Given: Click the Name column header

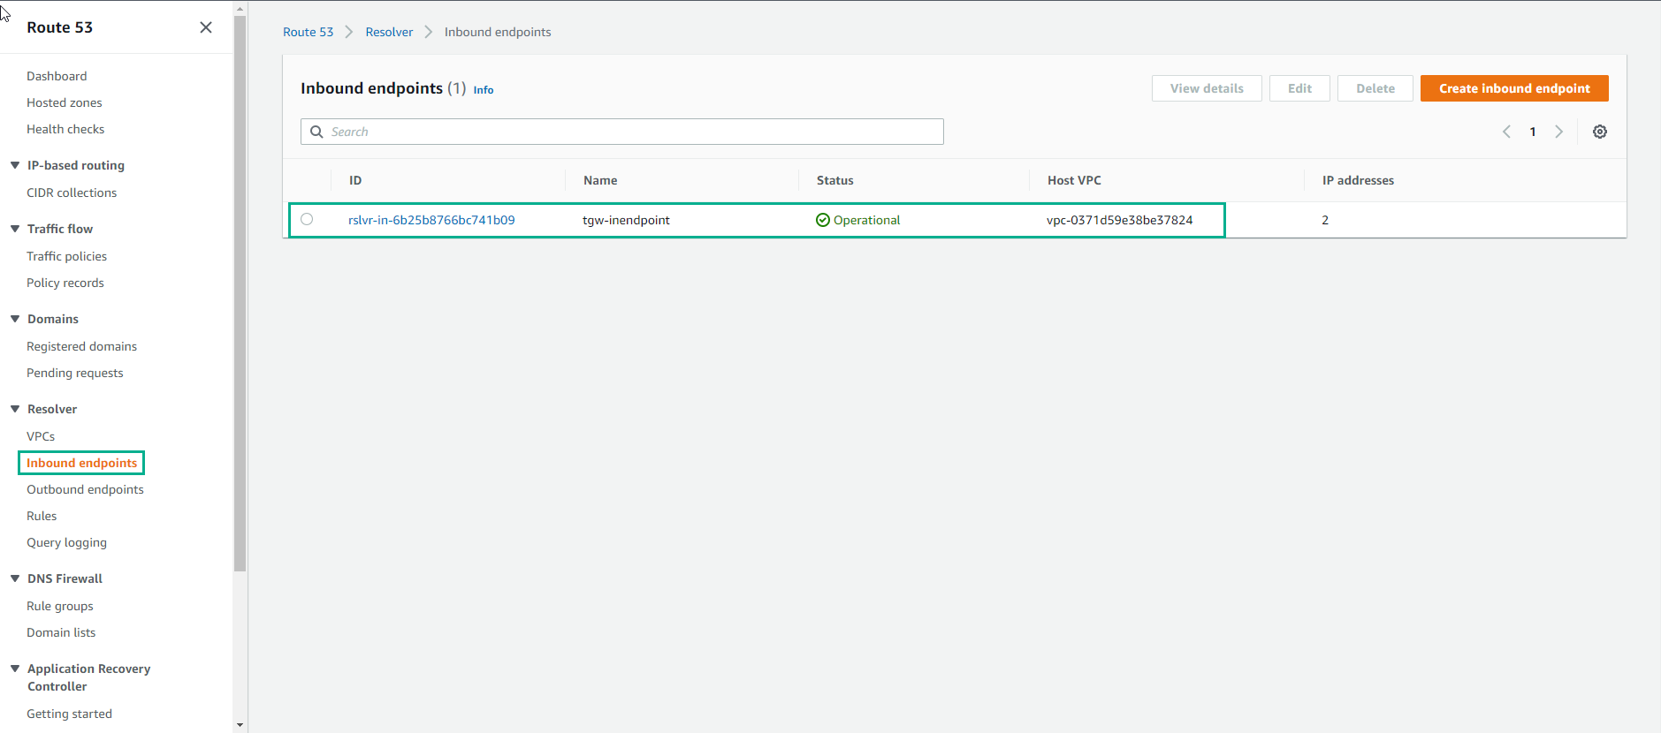Looking at the screenshot, I should [x=600, y=180].
